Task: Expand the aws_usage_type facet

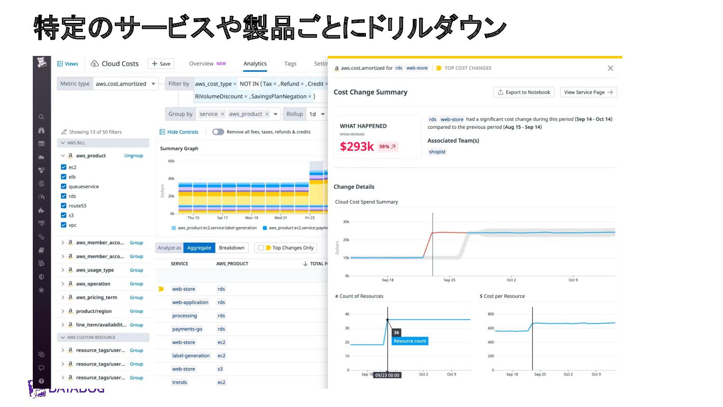Action: coord(63,270)
